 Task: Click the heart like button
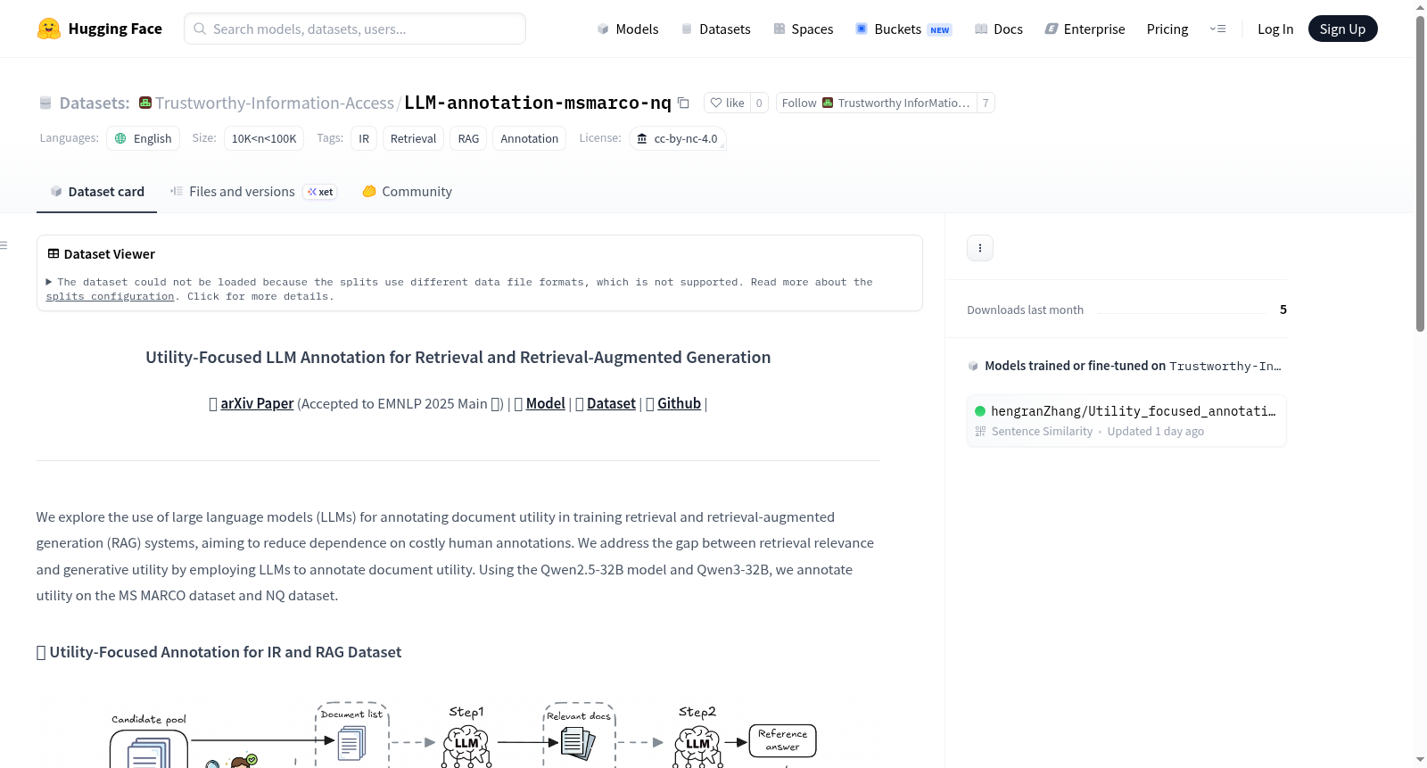coord(727,103)
